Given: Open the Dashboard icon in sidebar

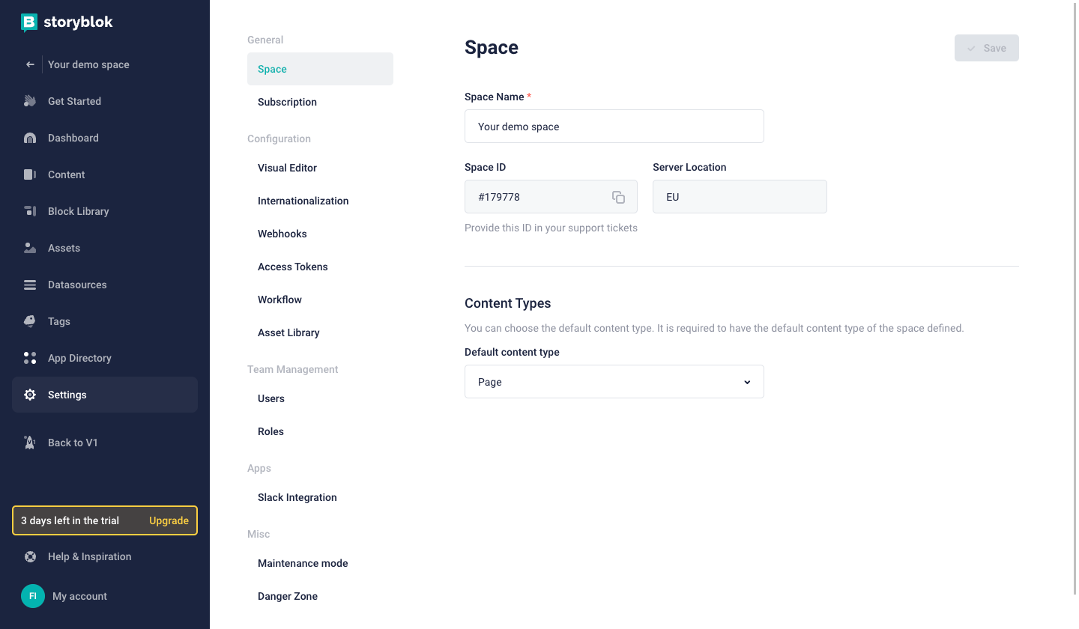Looking at the screenshot, I should (30, 138).
